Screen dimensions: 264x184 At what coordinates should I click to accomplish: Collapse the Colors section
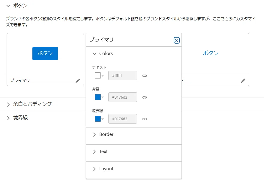pos(94,54)
